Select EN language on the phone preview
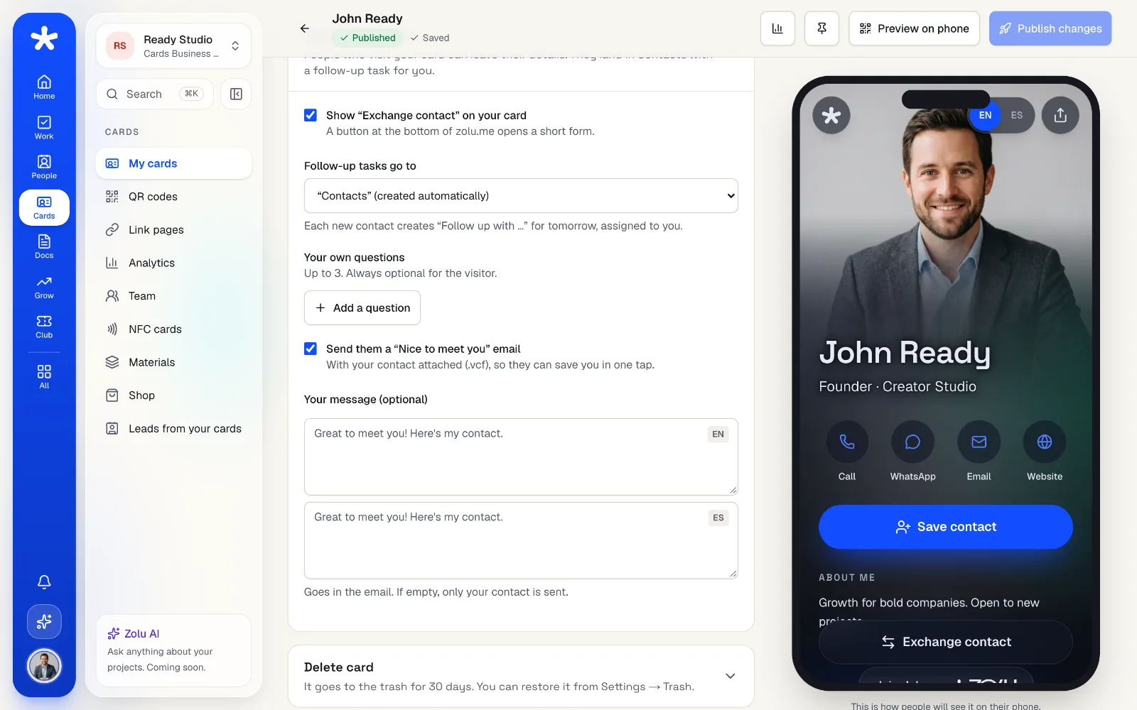This screenshot has height=710, width=1137. [x=985, y=115]
